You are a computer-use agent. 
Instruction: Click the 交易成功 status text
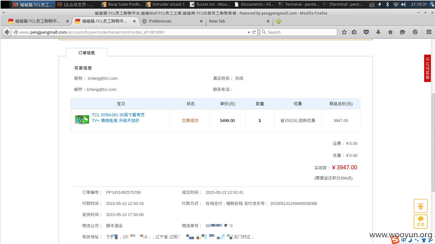[190, 120]
